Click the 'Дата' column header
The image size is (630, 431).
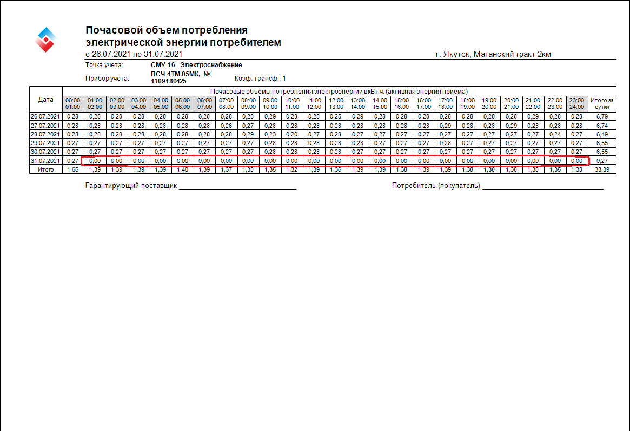pos(46,100)
